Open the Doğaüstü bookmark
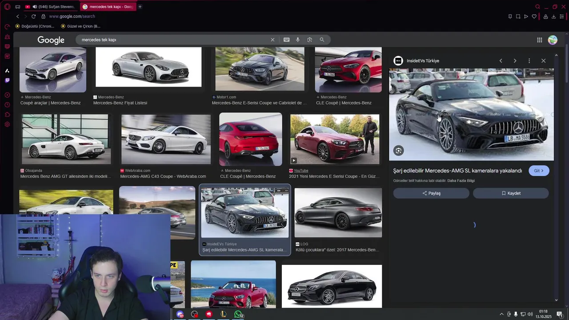The width and height of the screenshot is (569, 320). [35, 26]
